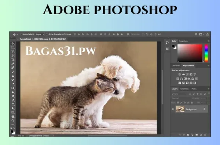The width and height of the screenshot is (220, 145).
Task: Select the Brush tool
Action: click(13, 72)
